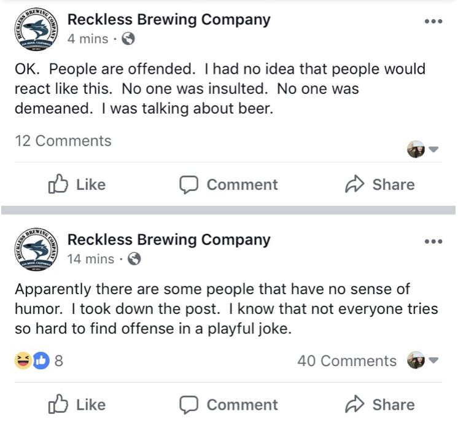Like the 'no sense of humor' post
This screenshot has height=425, width=458.
(x=77, y=405)
